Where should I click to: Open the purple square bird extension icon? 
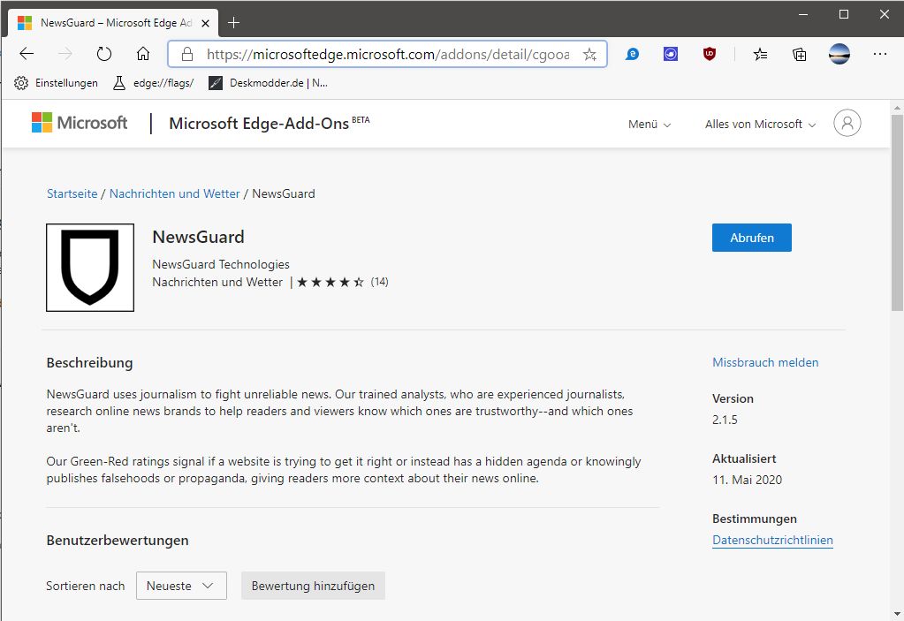point(671,54)
